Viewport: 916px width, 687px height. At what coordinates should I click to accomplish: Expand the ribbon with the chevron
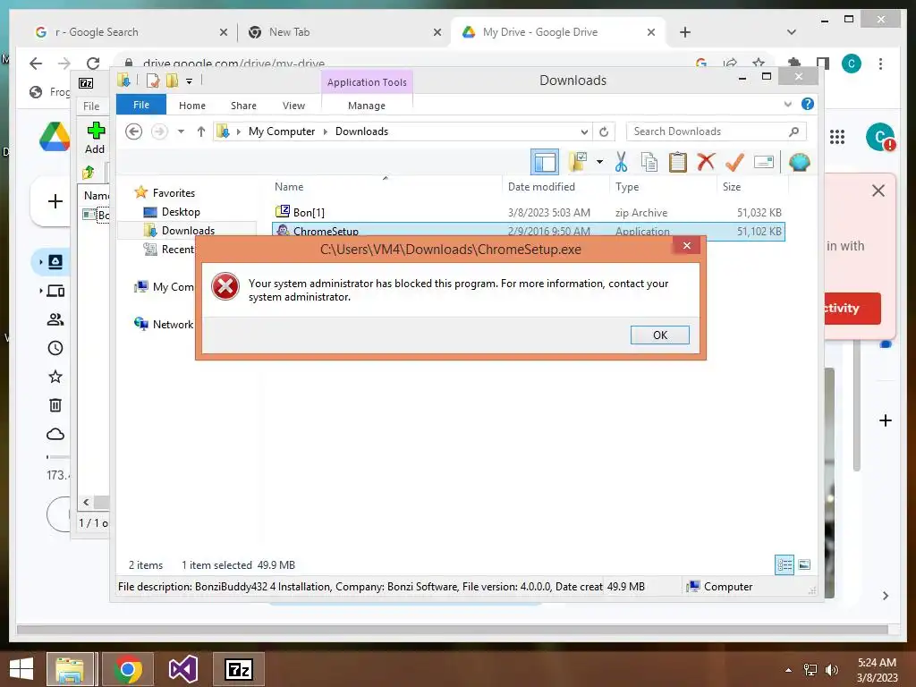(x=787, y=104)
